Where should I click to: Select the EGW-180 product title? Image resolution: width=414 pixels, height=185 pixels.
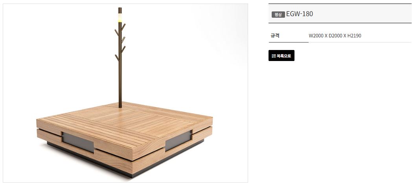click(x=300, y=14)
